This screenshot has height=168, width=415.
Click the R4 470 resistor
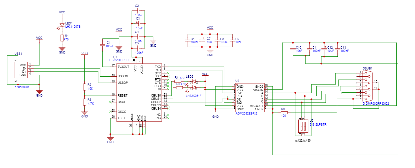click(178, 82)
